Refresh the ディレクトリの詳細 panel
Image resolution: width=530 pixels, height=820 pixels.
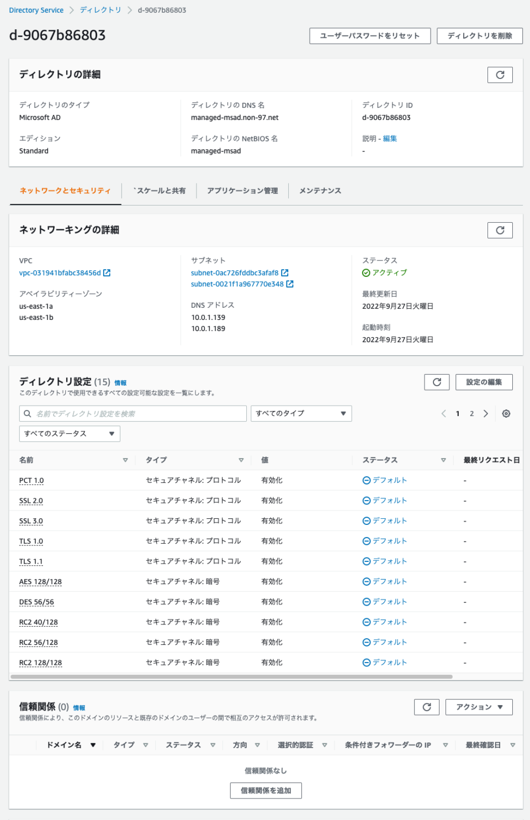click(x=500, y=75)
